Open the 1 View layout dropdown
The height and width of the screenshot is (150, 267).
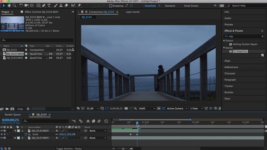click(x=196, y=108)
